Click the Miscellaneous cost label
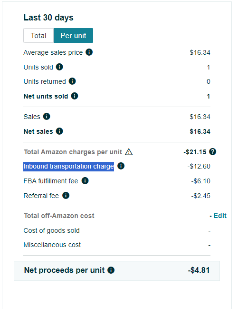 (x=52, y=245)
